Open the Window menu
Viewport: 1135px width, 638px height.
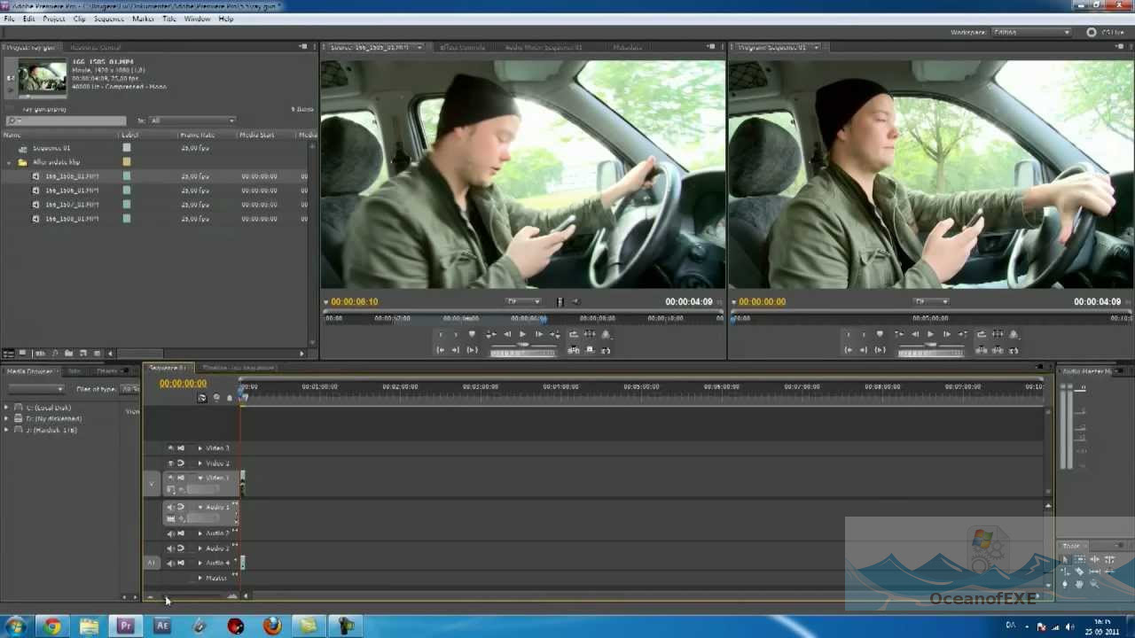[197, 19]
